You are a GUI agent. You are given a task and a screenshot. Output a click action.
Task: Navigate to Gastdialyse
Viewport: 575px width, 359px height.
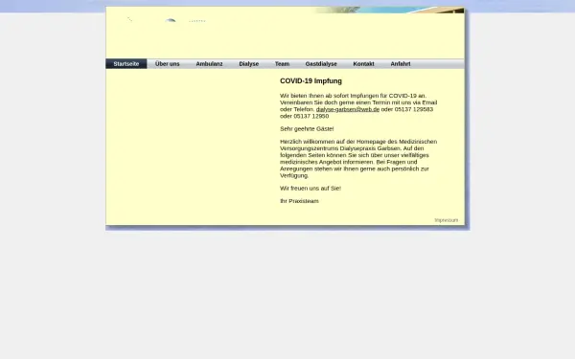click(x=321, y=64)
